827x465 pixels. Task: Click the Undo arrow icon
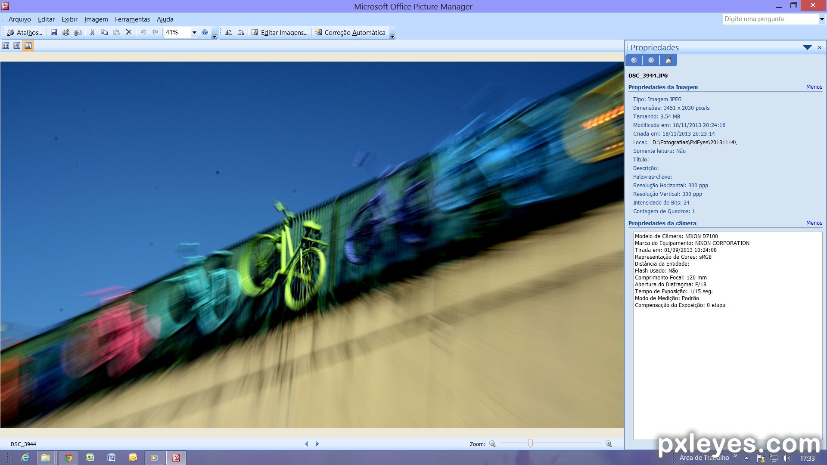(143, 32)
